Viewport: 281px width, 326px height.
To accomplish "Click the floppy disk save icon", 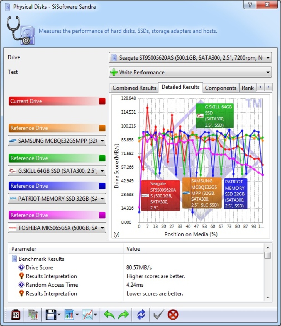I will 51,315.
